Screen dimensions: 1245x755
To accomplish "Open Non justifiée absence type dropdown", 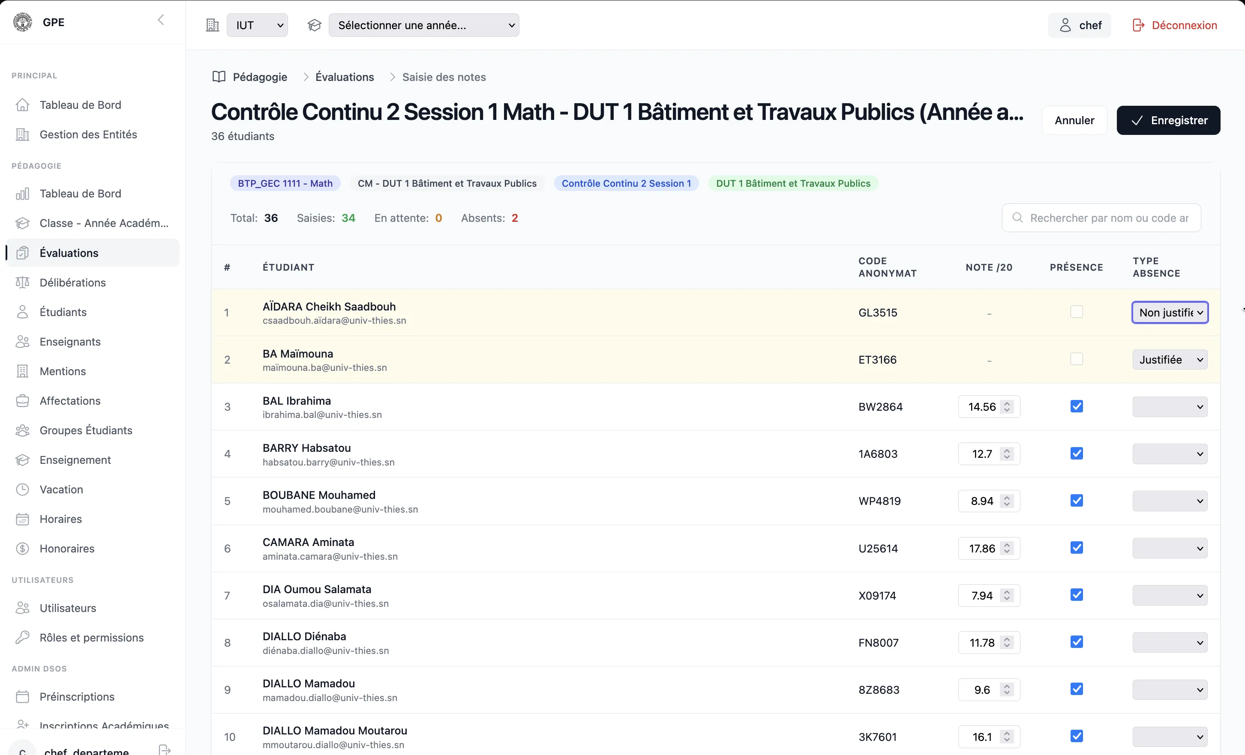I will (x=1170, y=313).
